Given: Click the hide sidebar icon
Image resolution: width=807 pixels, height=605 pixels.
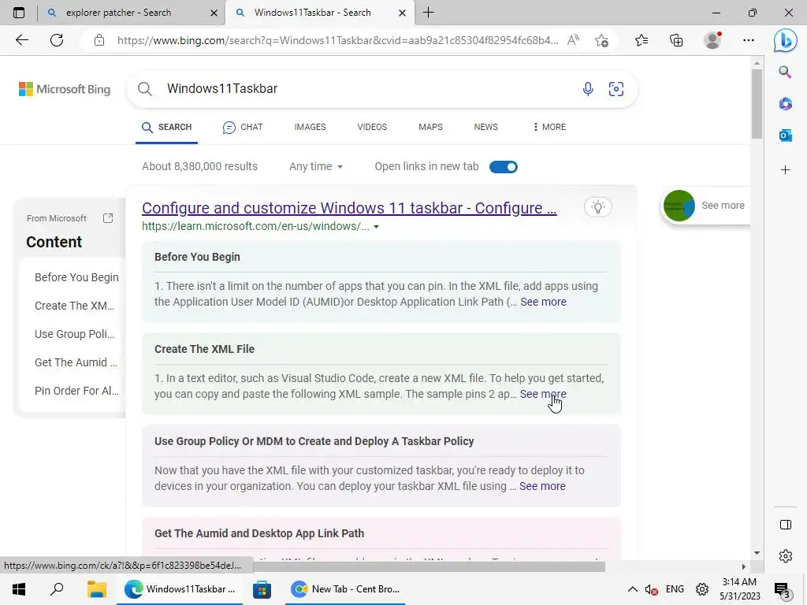Looking at the screenshot, I should (x=786, y=525).
